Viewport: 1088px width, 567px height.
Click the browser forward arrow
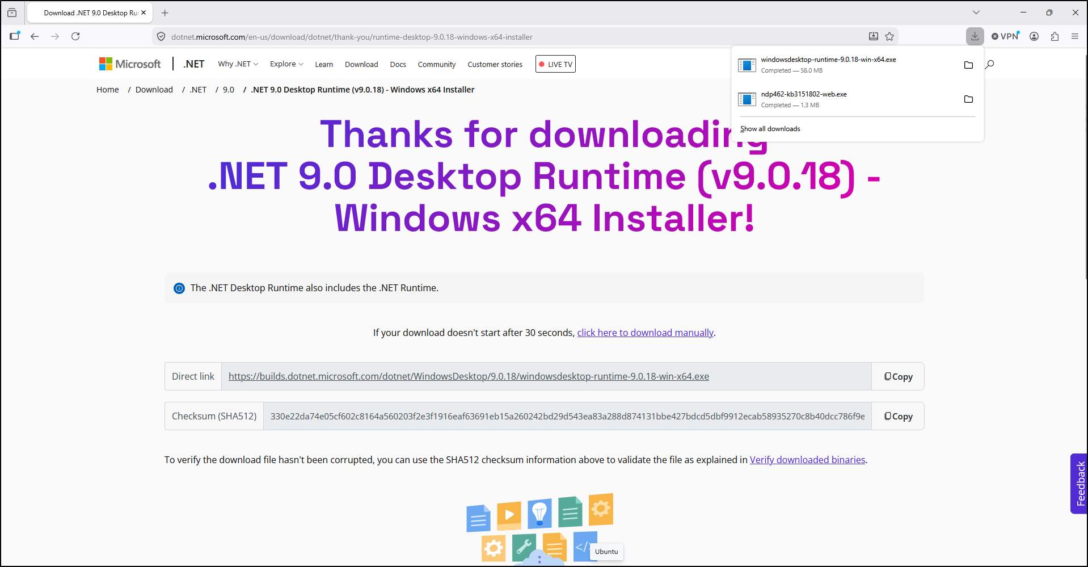click(x=55, y=36)
